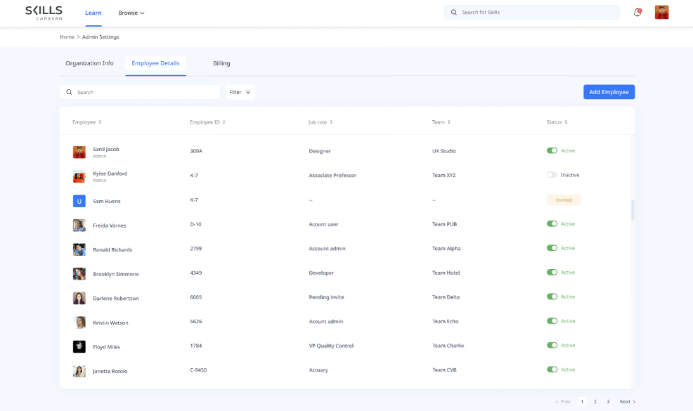The image size is (693, 411).
Task: Click the employee Search input field
Action: click(144, 92)
